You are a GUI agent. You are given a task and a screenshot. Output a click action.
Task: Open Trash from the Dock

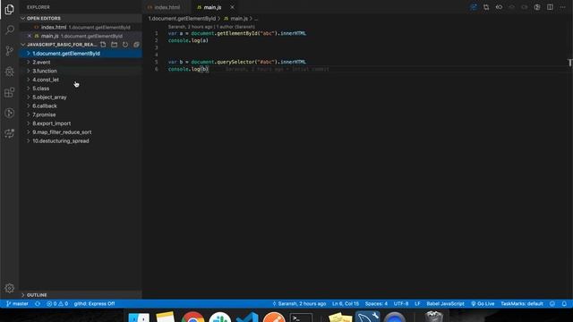click(x=433, y=317)
